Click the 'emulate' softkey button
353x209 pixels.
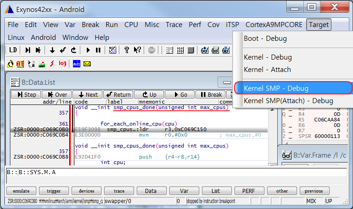[22, 191]
